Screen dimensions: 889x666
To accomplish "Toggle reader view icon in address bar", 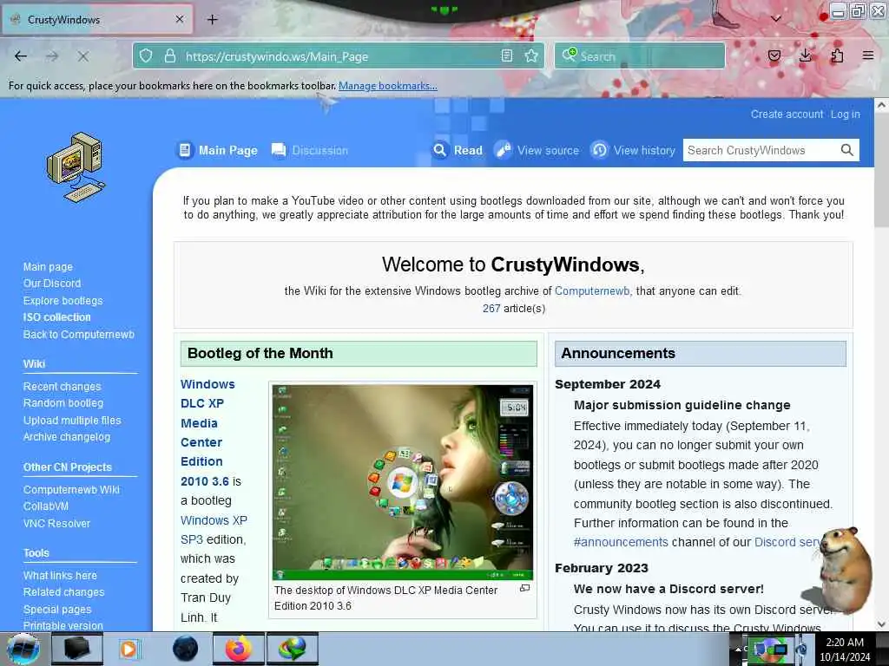I will pyautogui.click(x=507, y=55).
